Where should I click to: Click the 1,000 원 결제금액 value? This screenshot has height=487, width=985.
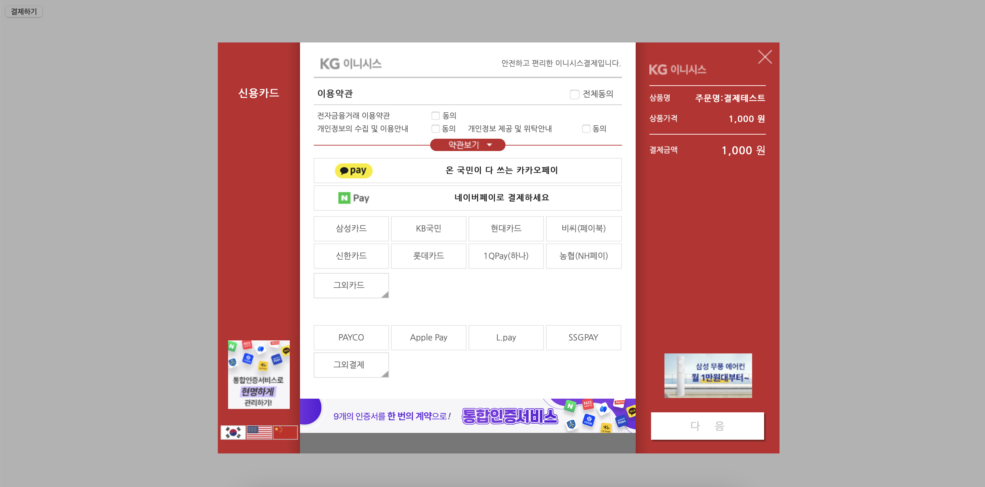click(x=743, y=150)
